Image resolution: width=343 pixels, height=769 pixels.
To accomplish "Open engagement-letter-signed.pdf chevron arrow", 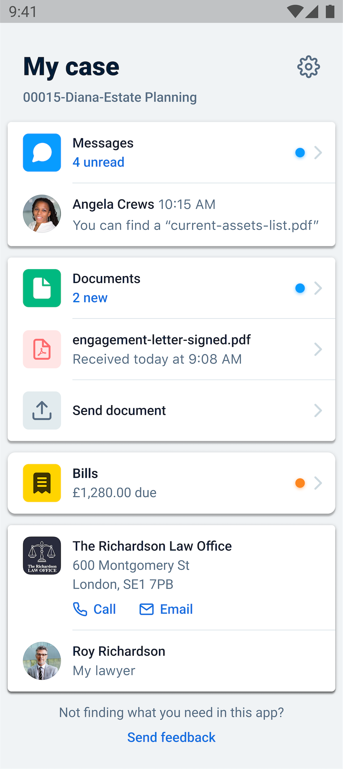I will (318, 349).
